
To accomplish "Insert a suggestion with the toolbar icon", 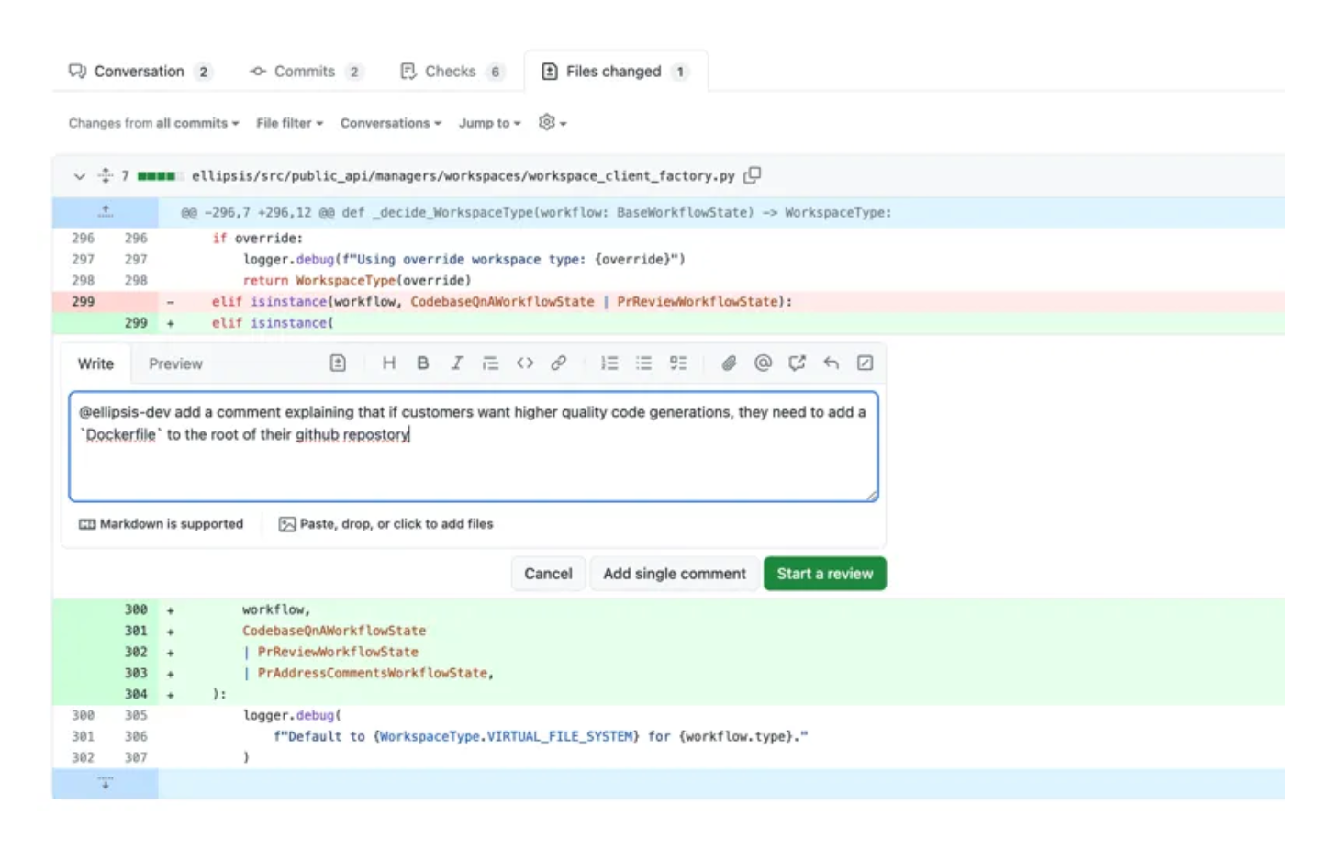I will pyautogui.click(x=338, y=363).
